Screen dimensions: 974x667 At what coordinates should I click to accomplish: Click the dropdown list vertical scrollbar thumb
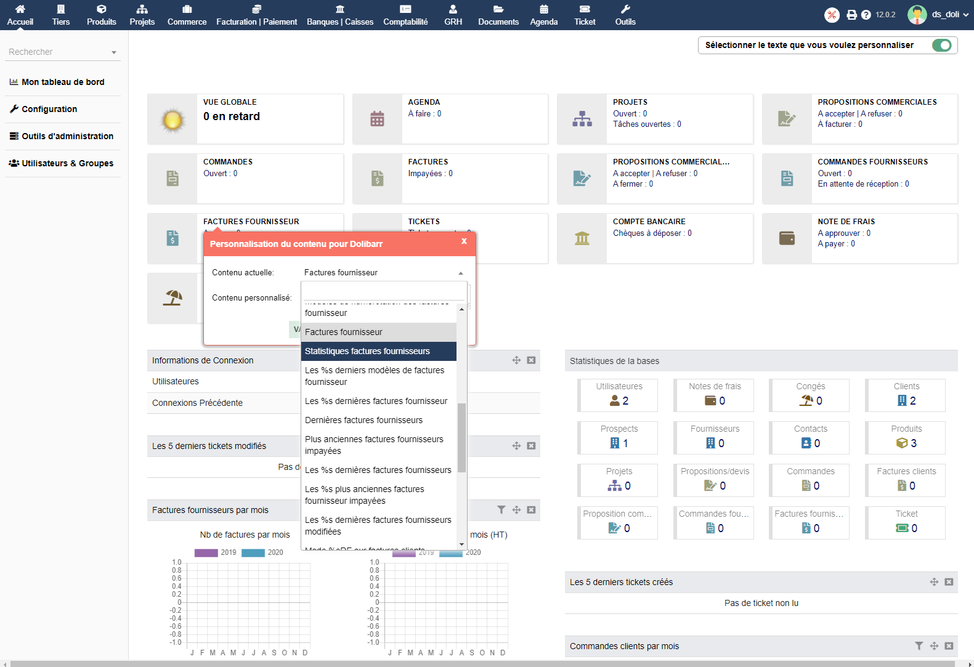[461, 438]
